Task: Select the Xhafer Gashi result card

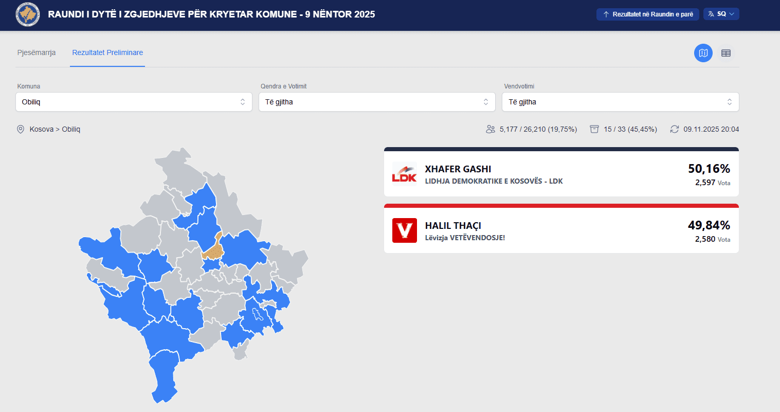Action: coord(561,174)
